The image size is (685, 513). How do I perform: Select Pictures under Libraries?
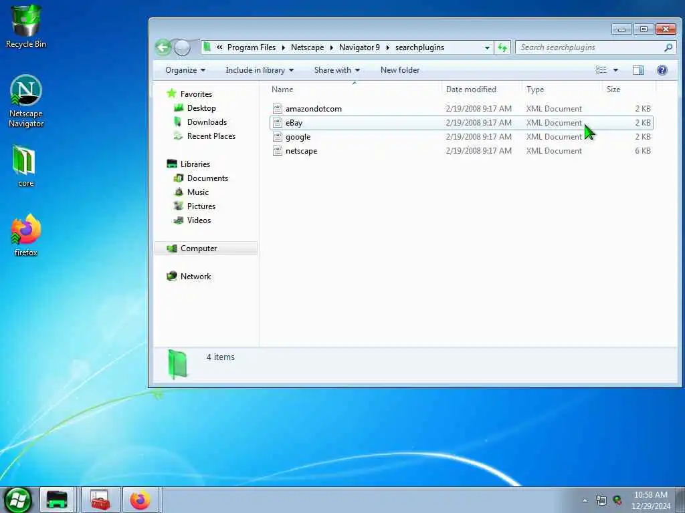(201, 206)
